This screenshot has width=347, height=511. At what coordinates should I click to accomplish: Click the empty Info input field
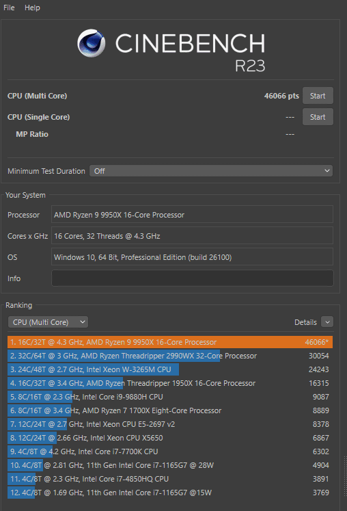tap(193, 278)
